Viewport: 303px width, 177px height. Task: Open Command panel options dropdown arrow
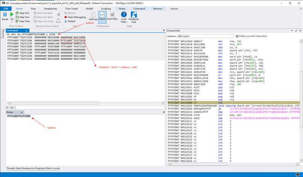pos(164,30)
